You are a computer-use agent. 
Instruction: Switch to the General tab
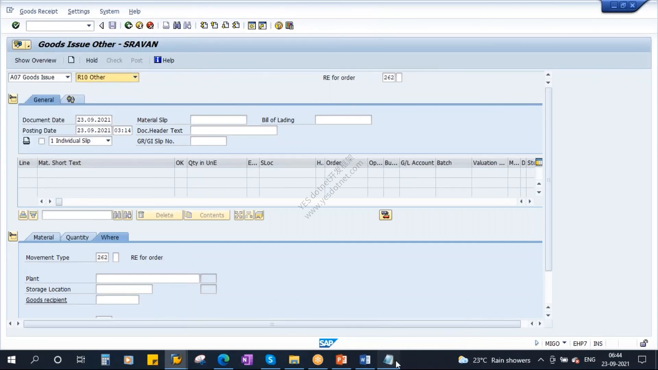click(x=44, y=100)
